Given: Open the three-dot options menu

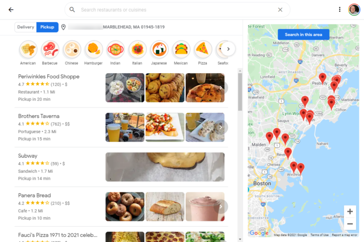Looking at the screenshot, I should pos(340,10).
